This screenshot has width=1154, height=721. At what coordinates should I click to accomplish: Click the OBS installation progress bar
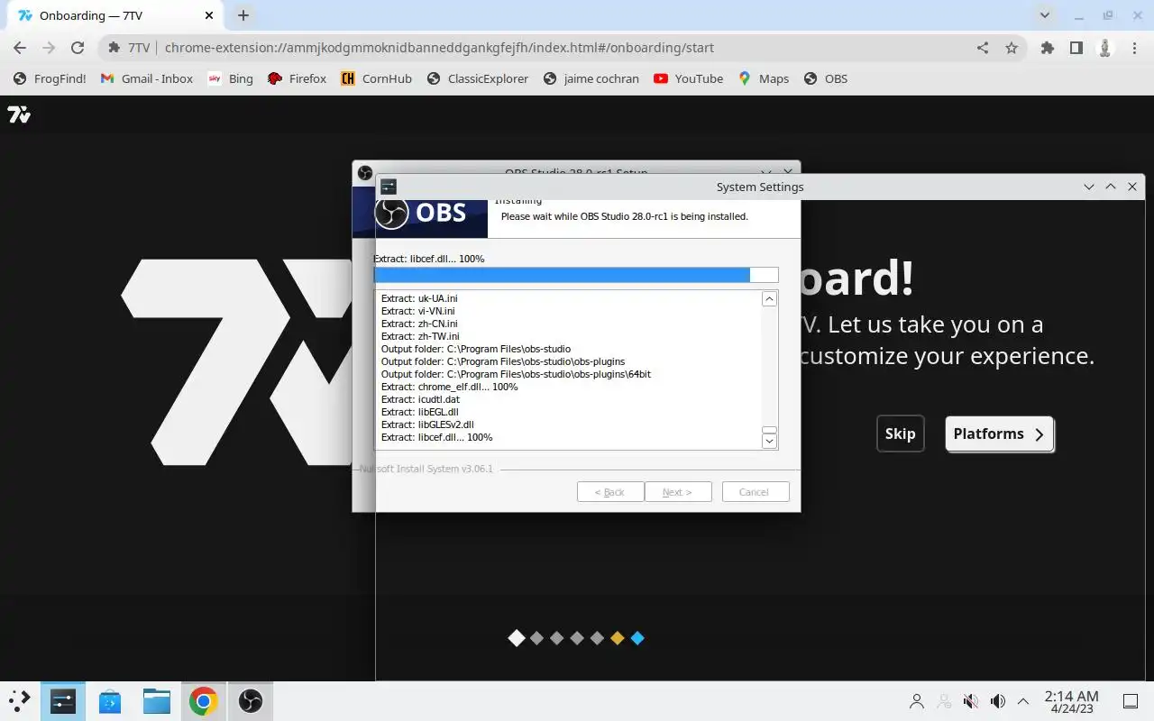[576, 275]
